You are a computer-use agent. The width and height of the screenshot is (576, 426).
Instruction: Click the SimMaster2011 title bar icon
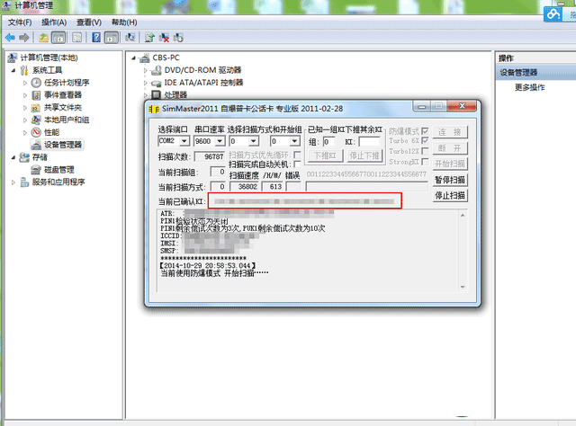(x=154, y=109)
